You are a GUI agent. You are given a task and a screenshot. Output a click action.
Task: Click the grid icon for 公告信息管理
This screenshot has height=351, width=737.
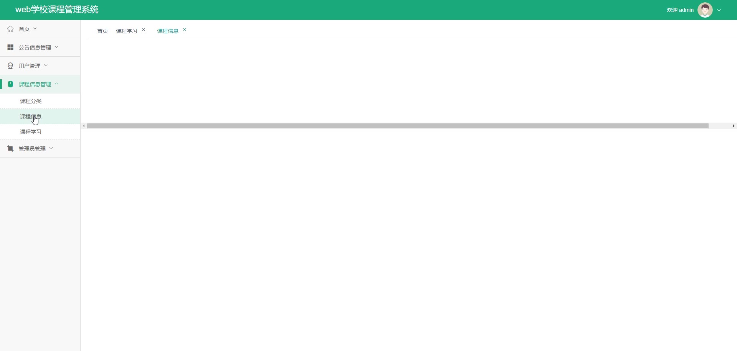pyautogui.click(x=10, y=48)
